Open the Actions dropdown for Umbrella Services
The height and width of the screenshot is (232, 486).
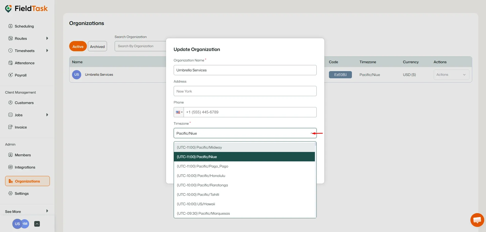click(451, 75)
